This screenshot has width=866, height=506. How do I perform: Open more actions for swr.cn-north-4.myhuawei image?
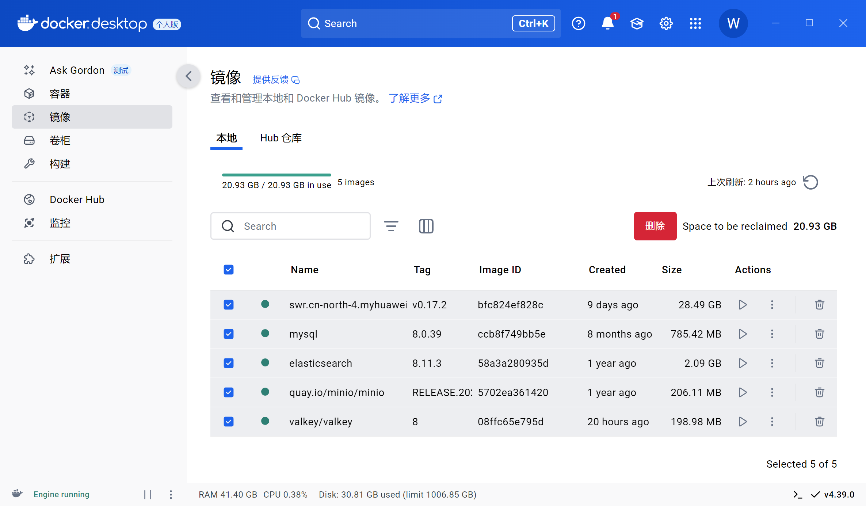point(772,305)
